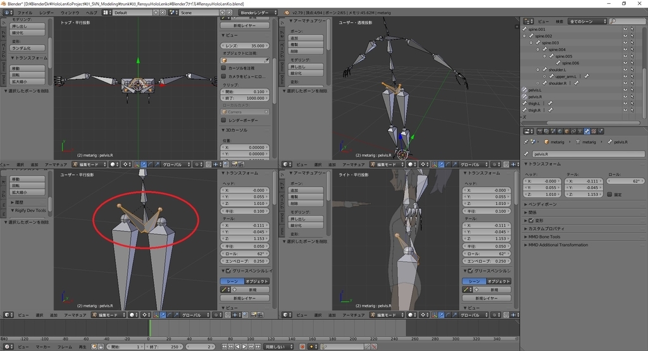The width and height of the screenshot is (648, 351).
Task: Open the File menu
Action: click(x=25, y=13)
